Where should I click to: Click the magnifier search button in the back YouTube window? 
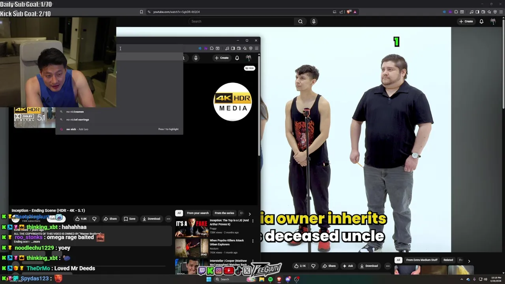tap(300, 21)
